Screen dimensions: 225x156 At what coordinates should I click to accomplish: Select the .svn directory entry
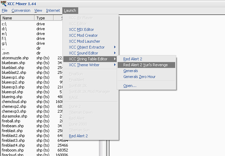(x=6, y=53)
